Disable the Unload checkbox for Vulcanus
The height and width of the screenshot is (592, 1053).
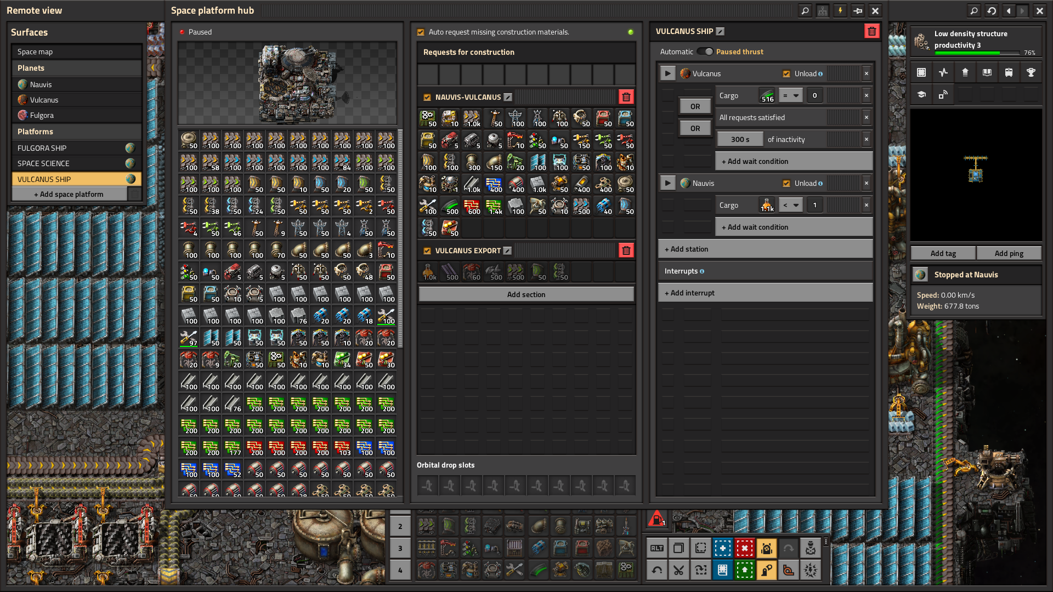tap(786, 74)
